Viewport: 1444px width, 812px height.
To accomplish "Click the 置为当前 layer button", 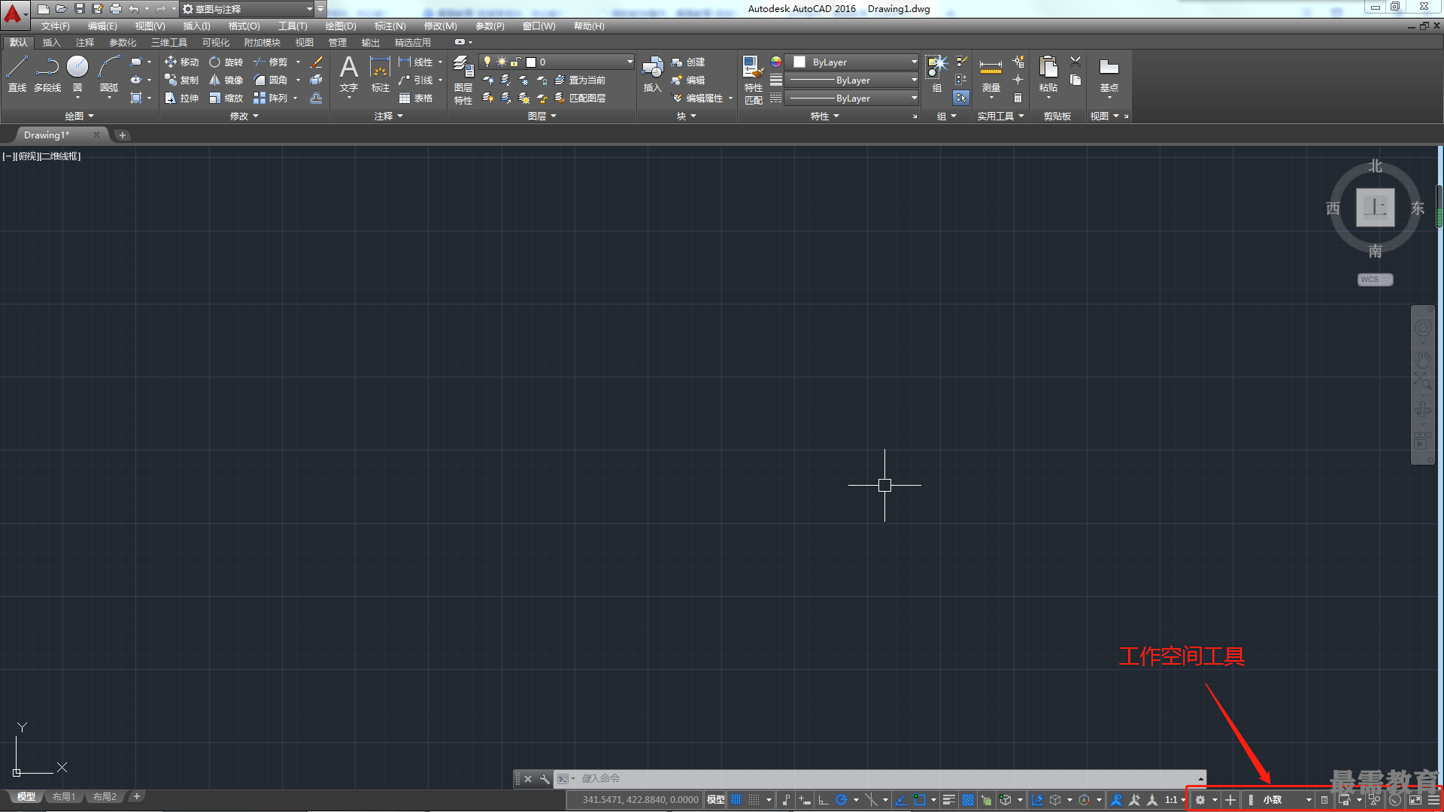I will [580, 80].
